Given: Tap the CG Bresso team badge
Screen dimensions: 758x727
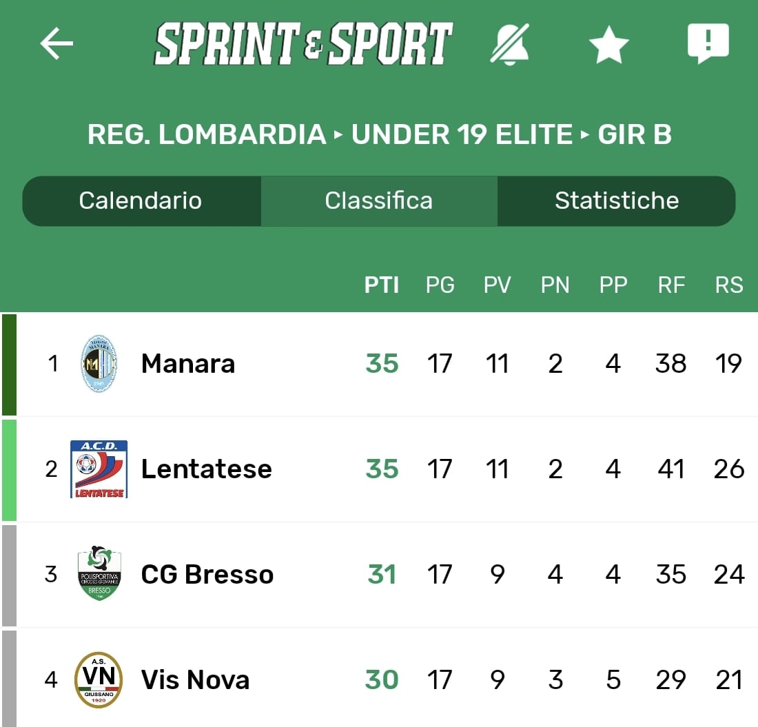Looking at the screenshot, I should (99, 574).
